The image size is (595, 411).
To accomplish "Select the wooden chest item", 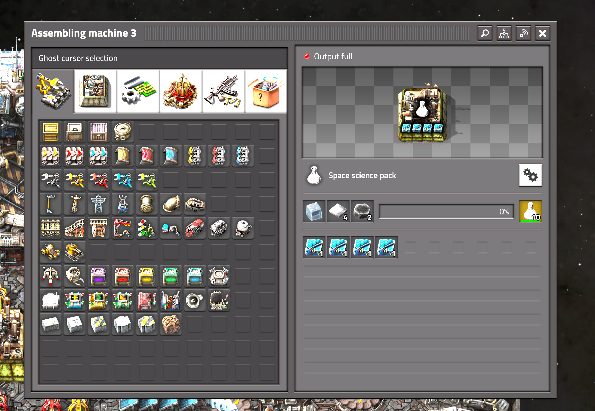I will 51,132.
